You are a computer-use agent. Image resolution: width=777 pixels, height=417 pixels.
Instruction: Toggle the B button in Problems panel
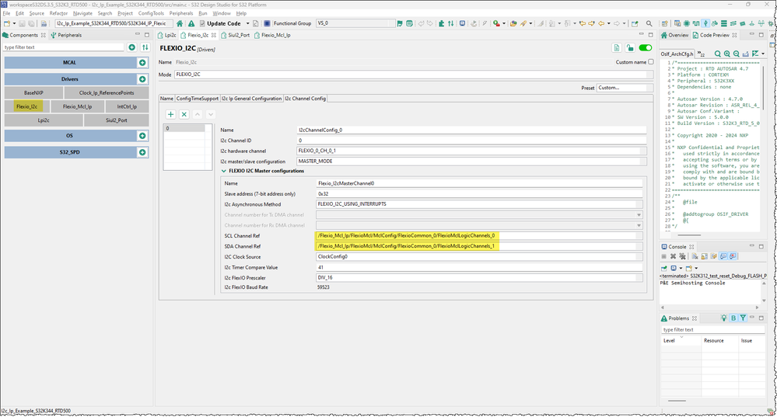[x=733, y=318]
